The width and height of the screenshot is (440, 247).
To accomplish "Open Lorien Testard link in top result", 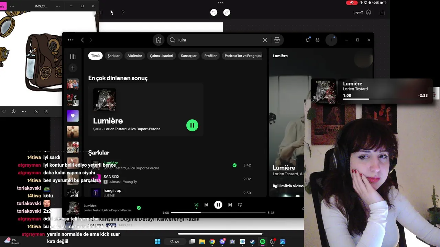I will click(x=115, y=129).
